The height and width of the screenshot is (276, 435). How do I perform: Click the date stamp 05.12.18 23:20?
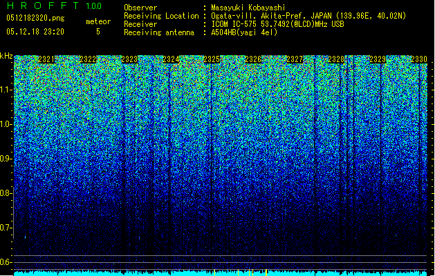[x=35, y=32]
